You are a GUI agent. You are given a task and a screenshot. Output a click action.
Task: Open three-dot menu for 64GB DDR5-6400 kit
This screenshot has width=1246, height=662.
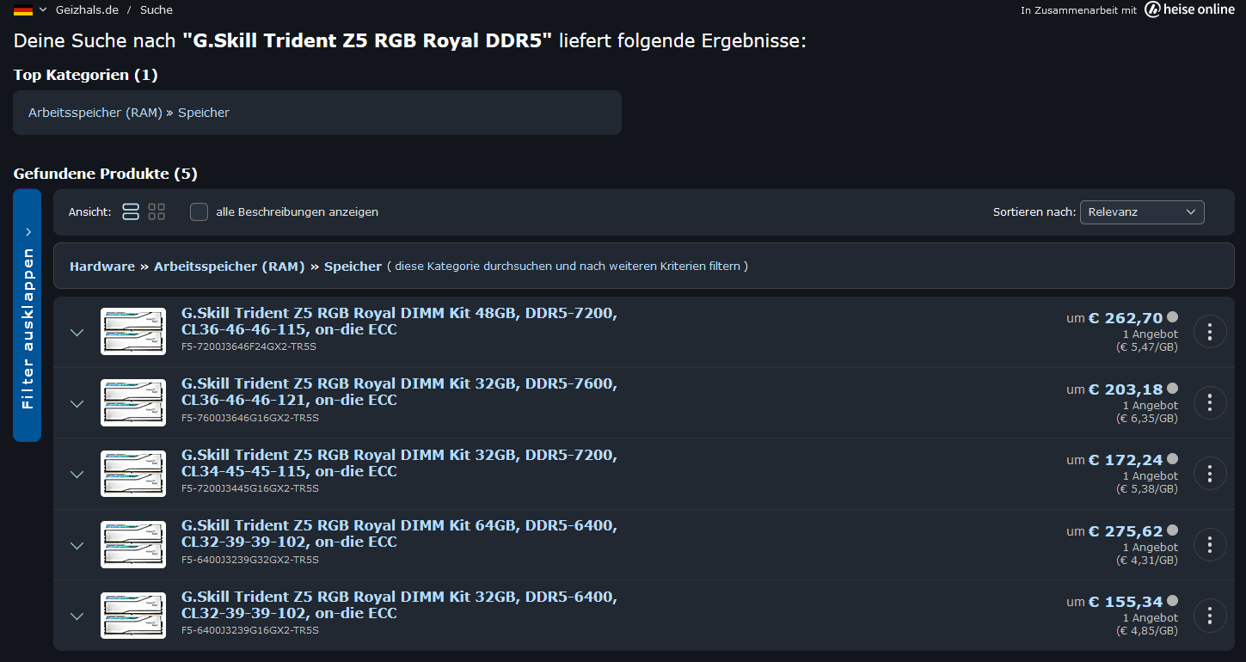(x=1210, y=544)
